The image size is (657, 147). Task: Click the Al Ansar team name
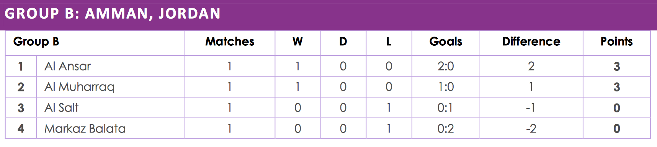pyautogui.click(x=68, y=66)
